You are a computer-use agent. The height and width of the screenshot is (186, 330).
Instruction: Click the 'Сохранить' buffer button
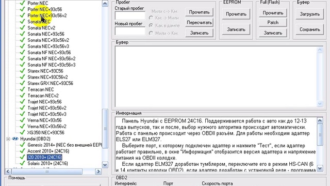coord(309,29)
